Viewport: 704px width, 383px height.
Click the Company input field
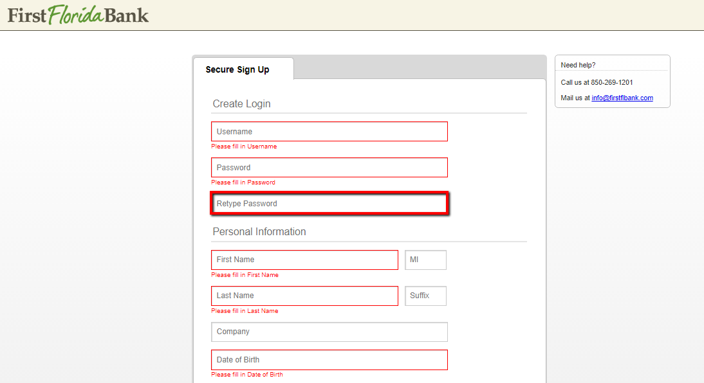[329, 332]
